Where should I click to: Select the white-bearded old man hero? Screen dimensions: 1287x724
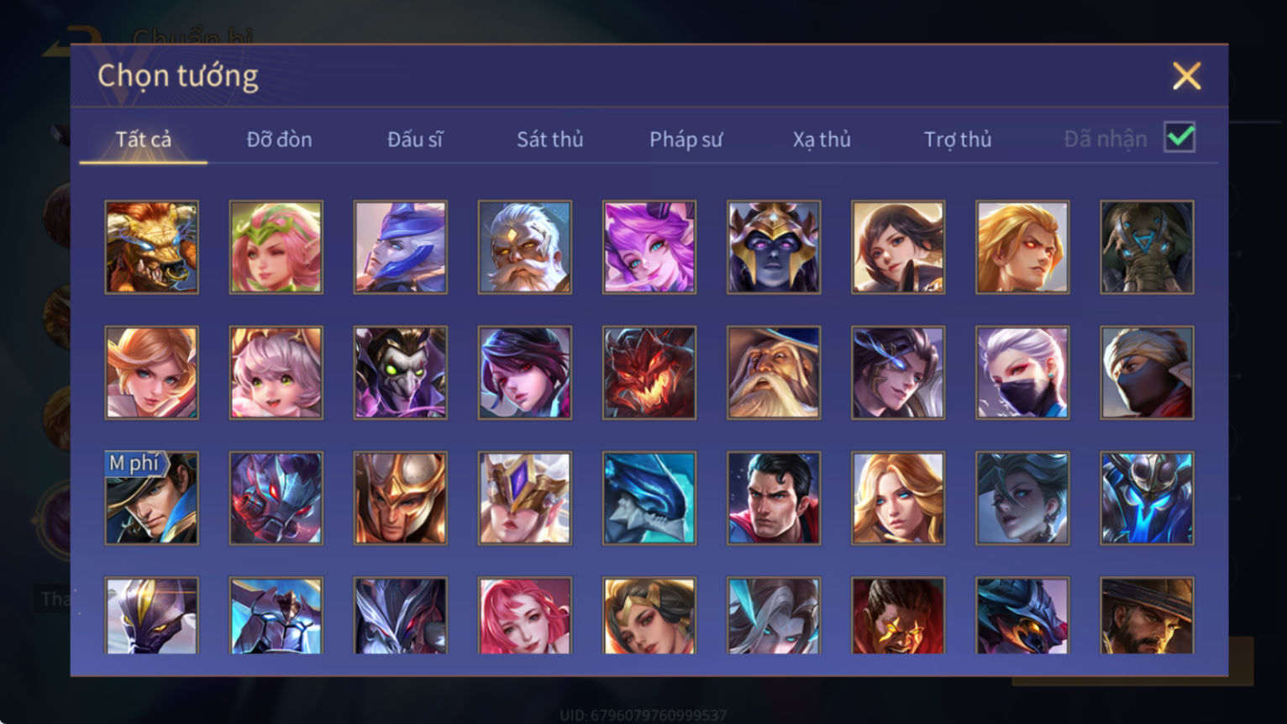[525, 247]
